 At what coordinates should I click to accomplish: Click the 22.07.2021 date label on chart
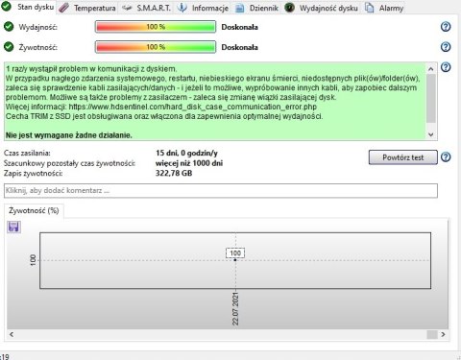[x=235, y=308]
